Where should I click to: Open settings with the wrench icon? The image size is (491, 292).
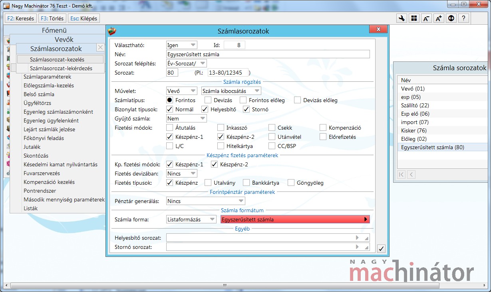402,18
